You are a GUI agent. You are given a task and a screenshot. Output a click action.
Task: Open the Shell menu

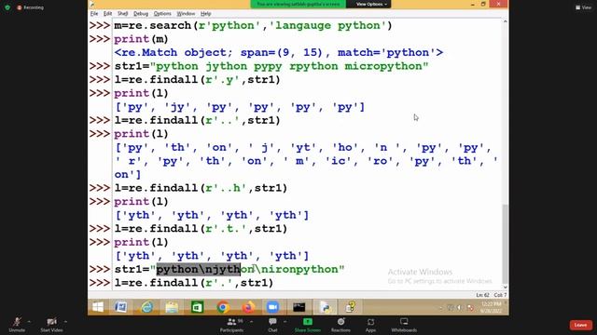pyautogui.click(x=122, y=14)
